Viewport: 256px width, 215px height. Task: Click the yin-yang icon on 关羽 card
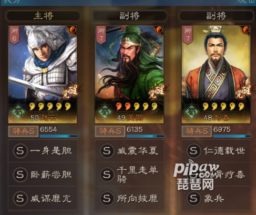tap(159, 30)
